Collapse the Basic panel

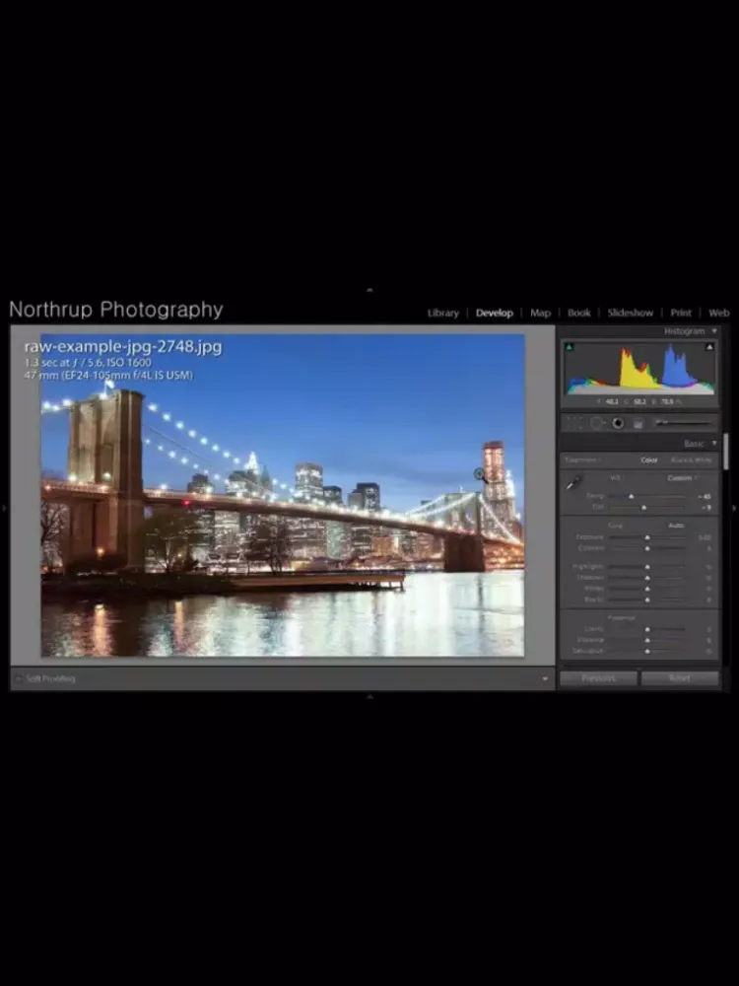point(713,444)
